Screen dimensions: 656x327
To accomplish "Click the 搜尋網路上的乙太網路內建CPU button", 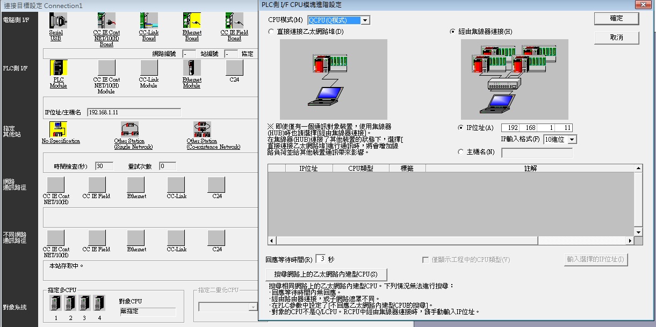I will pyautogui.click(x=326, y=274).
